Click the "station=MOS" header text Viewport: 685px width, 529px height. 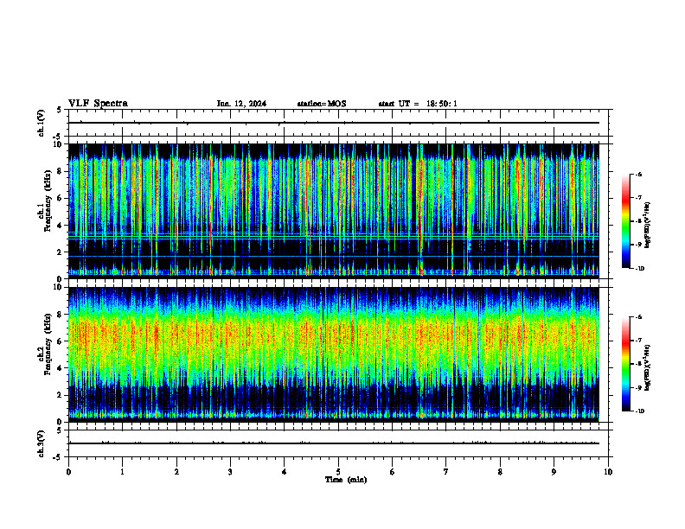tap(322, 104)
